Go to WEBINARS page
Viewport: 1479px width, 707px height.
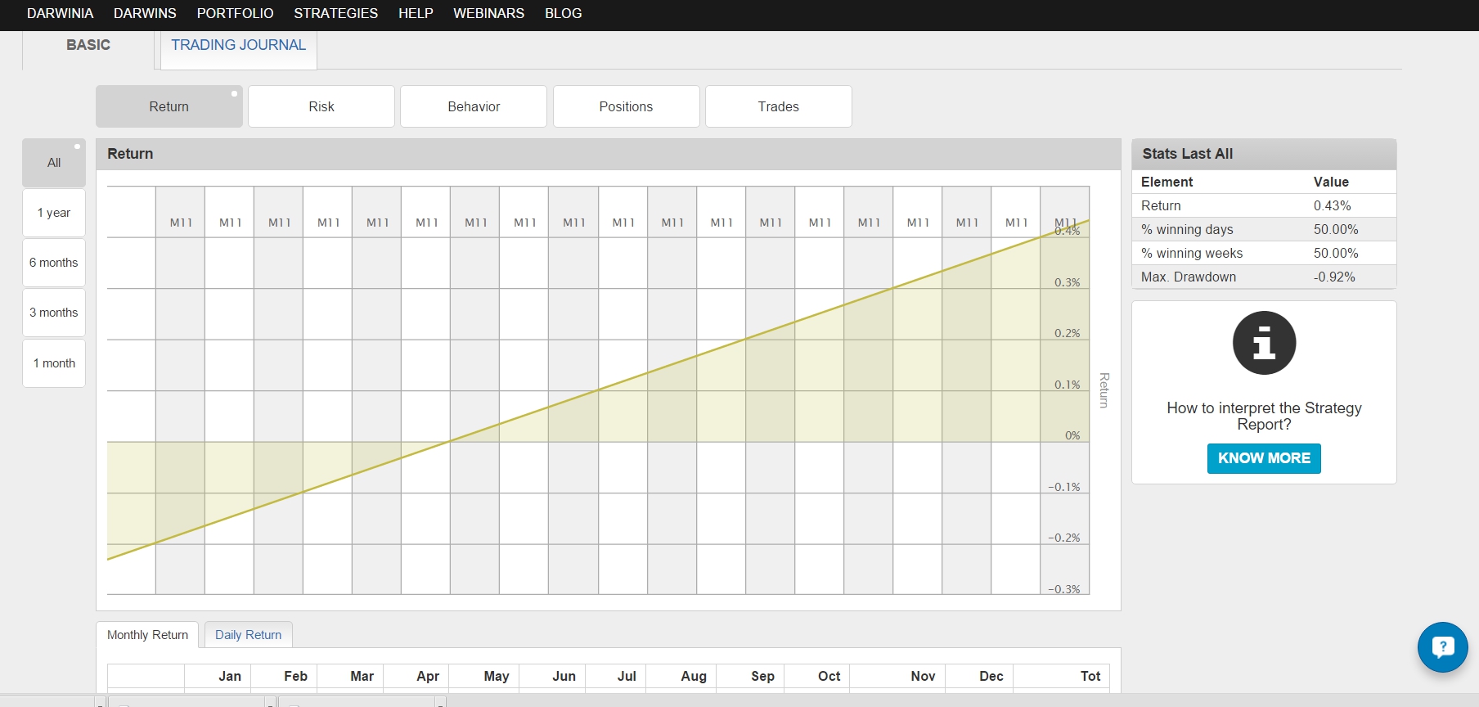(489, 13)
